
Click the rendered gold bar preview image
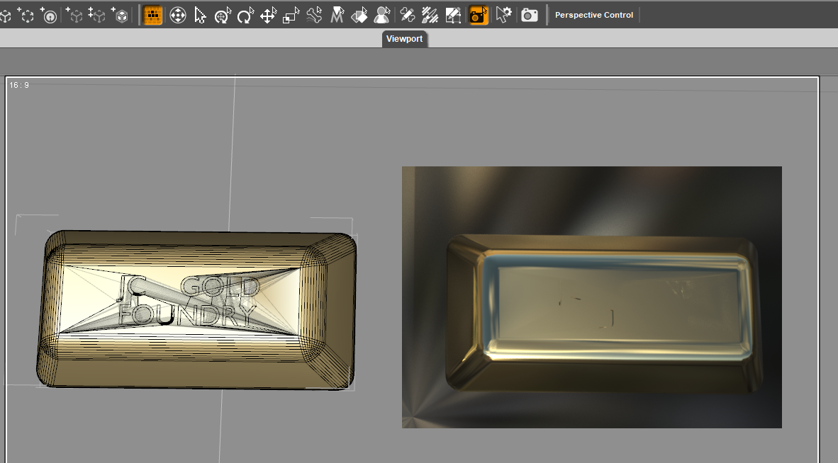point(591,297)
